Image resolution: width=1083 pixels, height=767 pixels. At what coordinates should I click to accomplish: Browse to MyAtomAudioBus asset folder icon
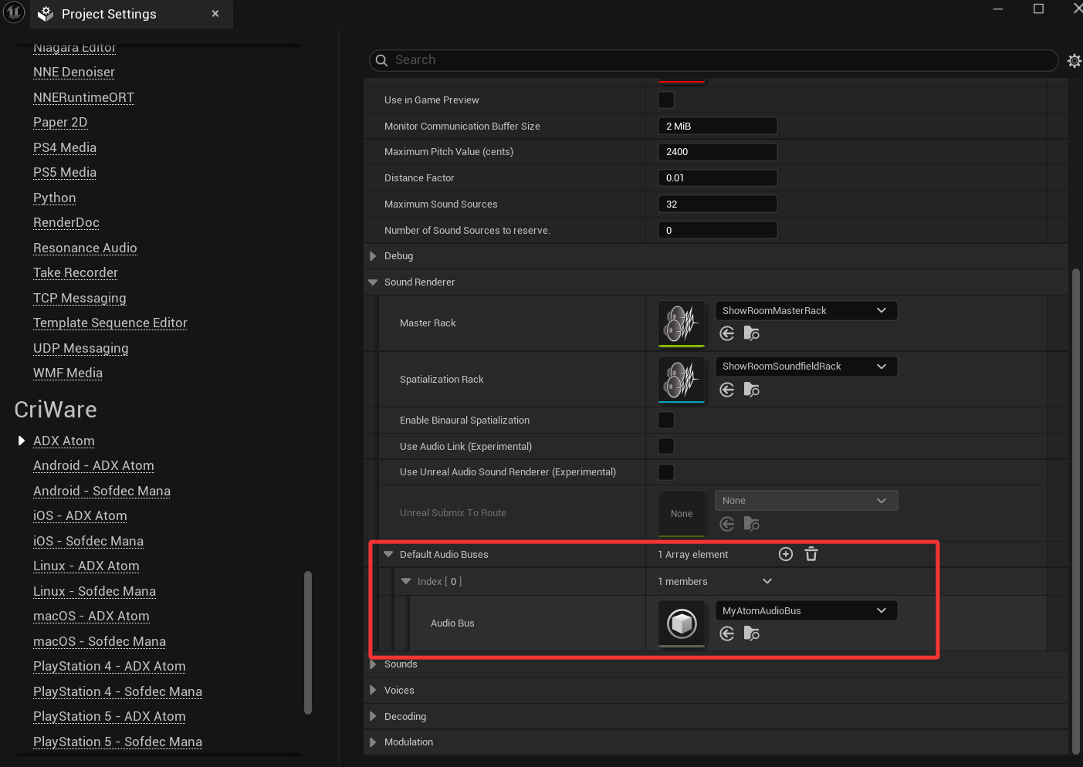click(x=751, y=634)
